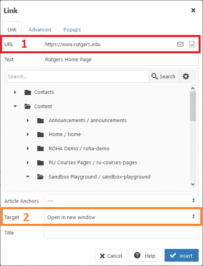Switch to the Popups tab
203x266 pixels.
72,29
